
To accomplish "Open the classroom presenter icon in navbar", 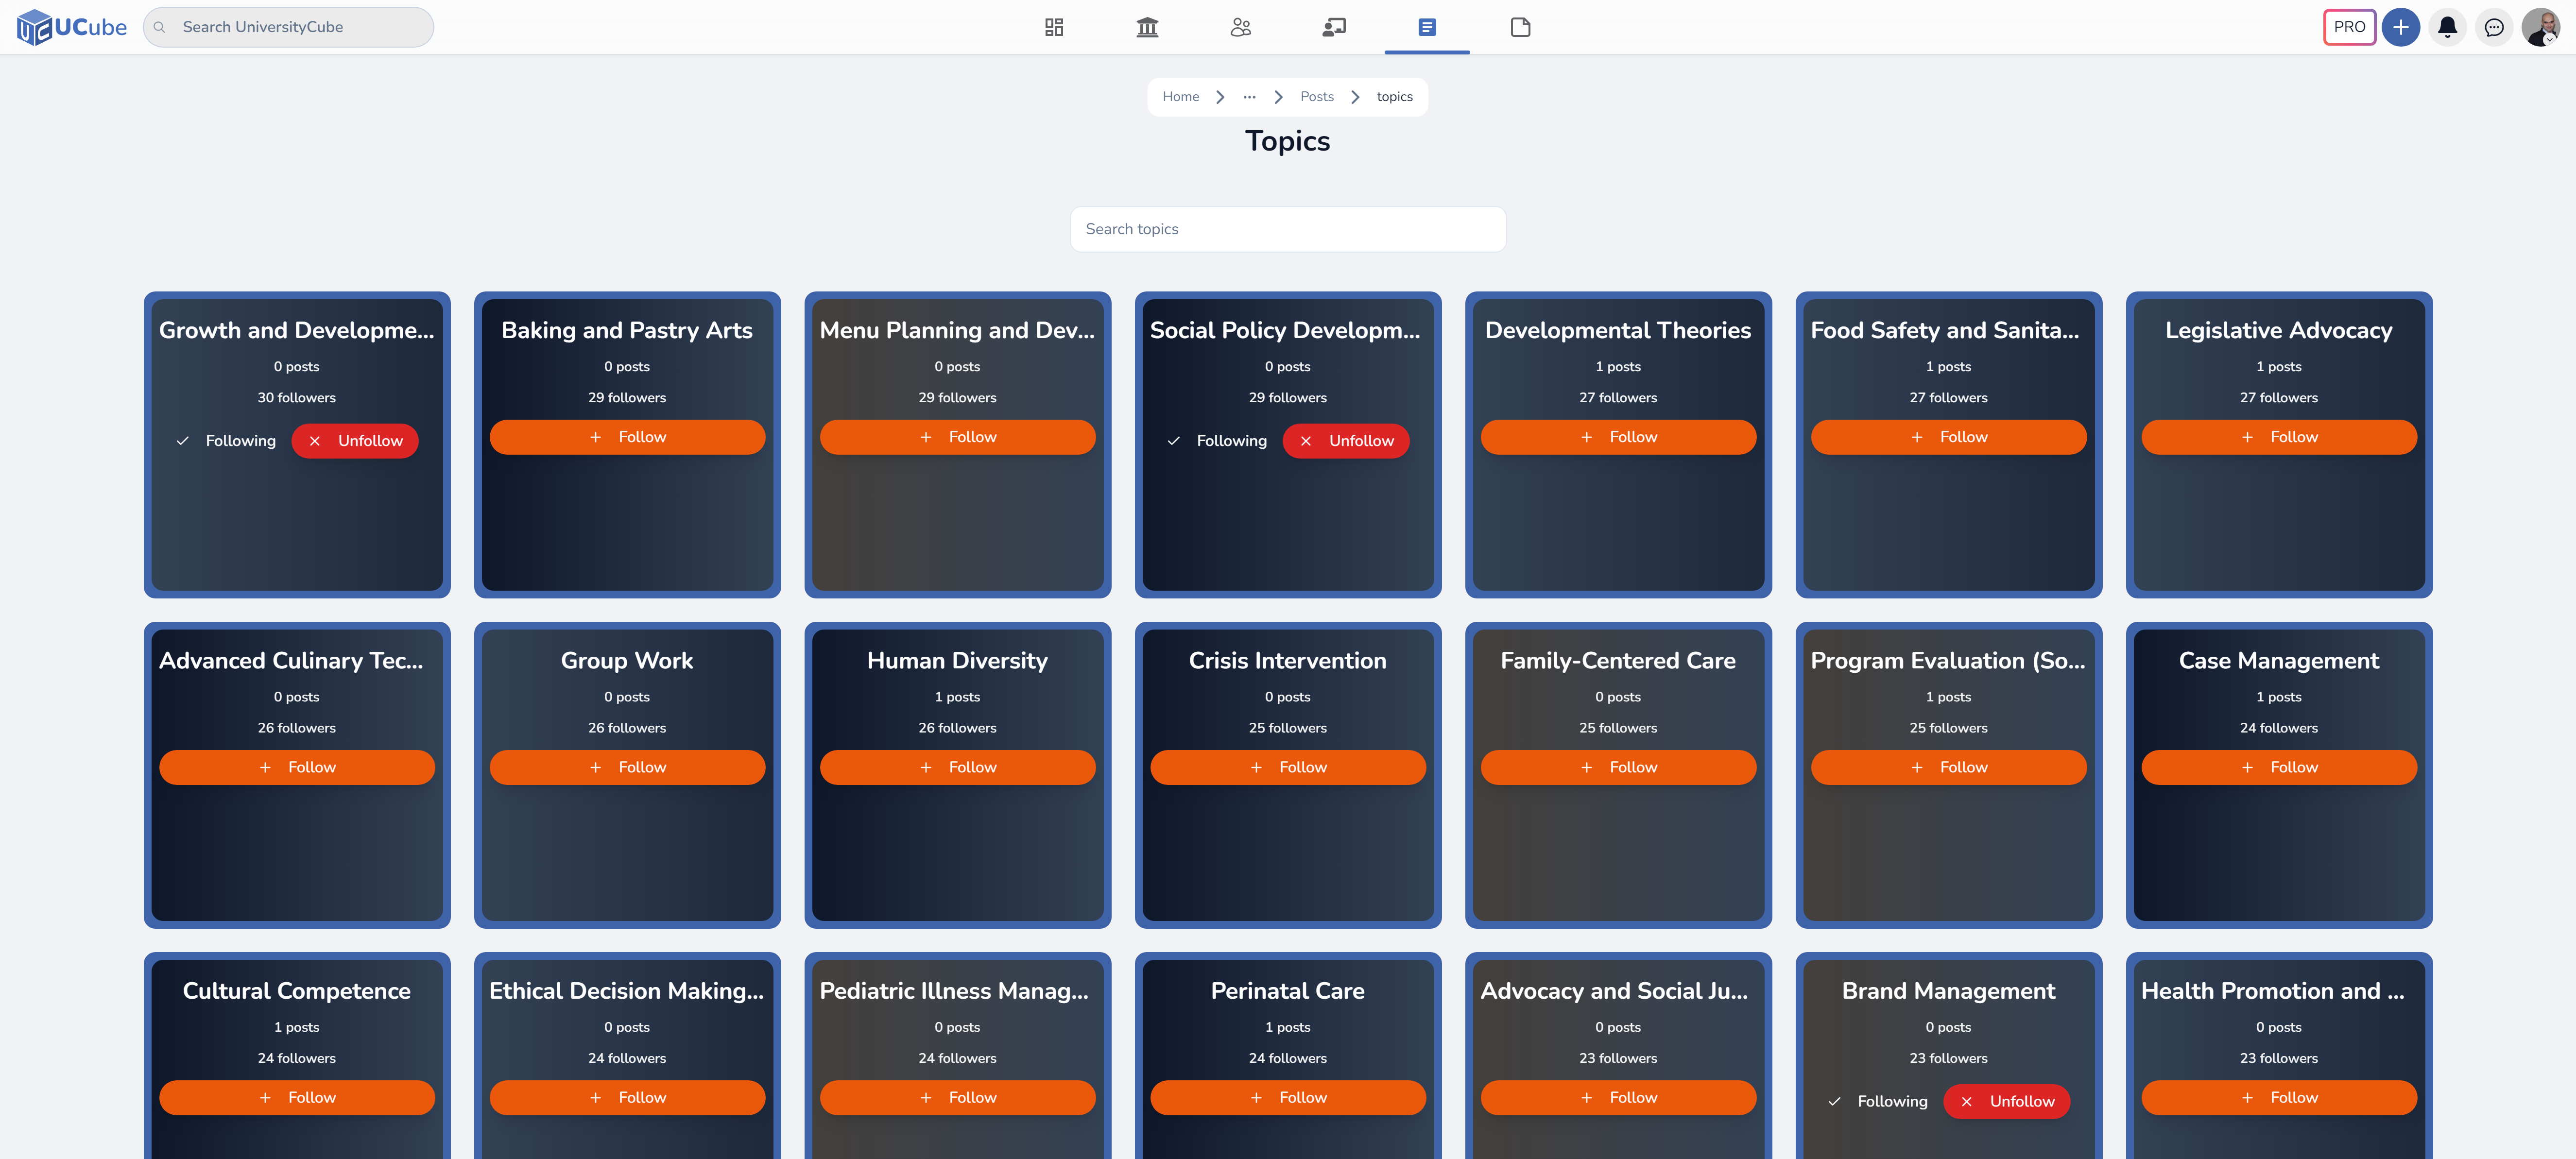I will pos(1334,27).
